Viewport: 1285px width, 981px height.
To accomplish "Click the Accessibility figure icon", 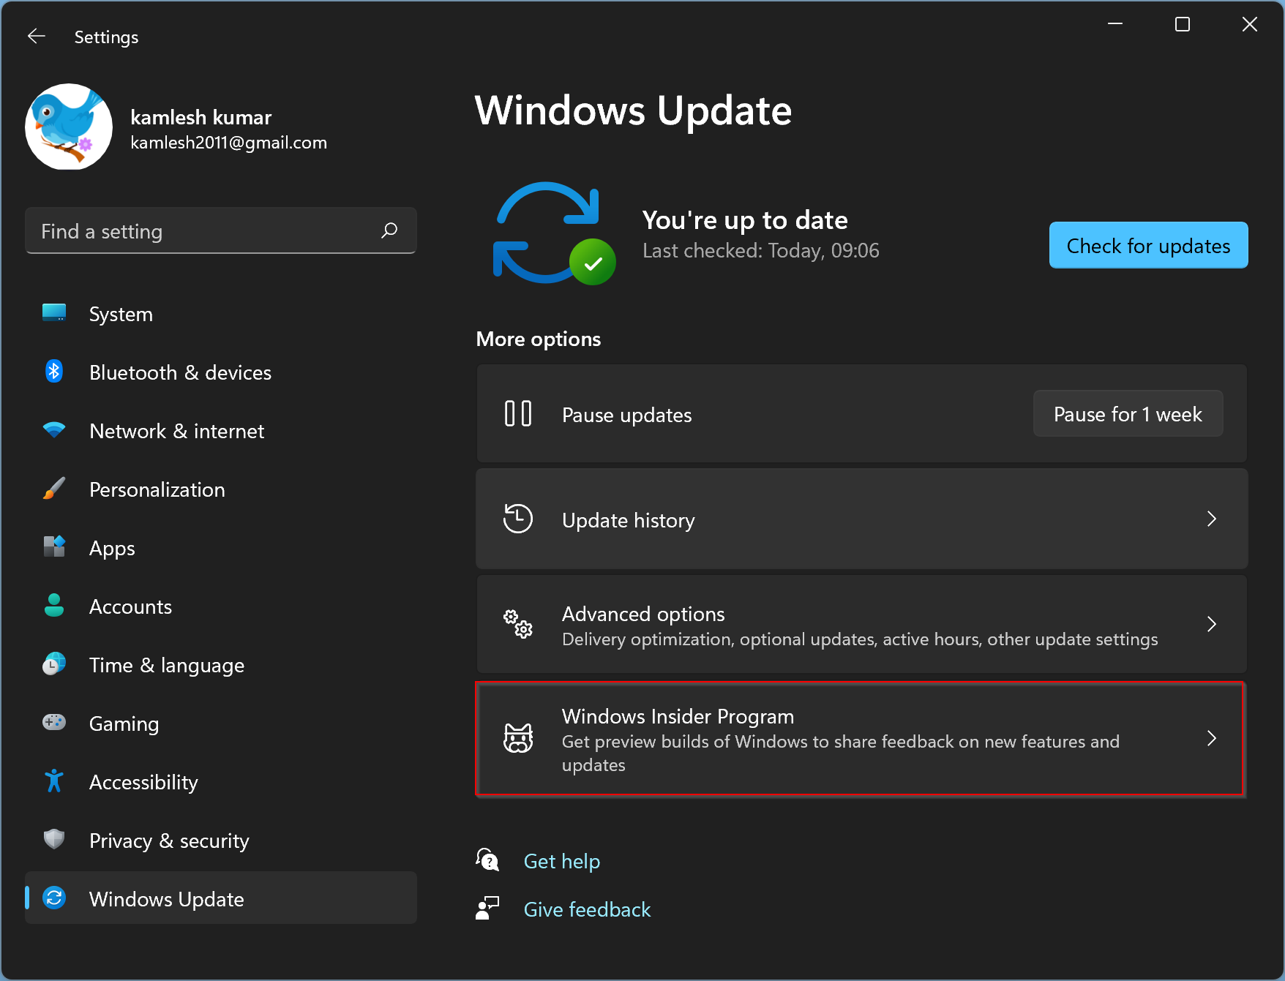I will [54, 781].
